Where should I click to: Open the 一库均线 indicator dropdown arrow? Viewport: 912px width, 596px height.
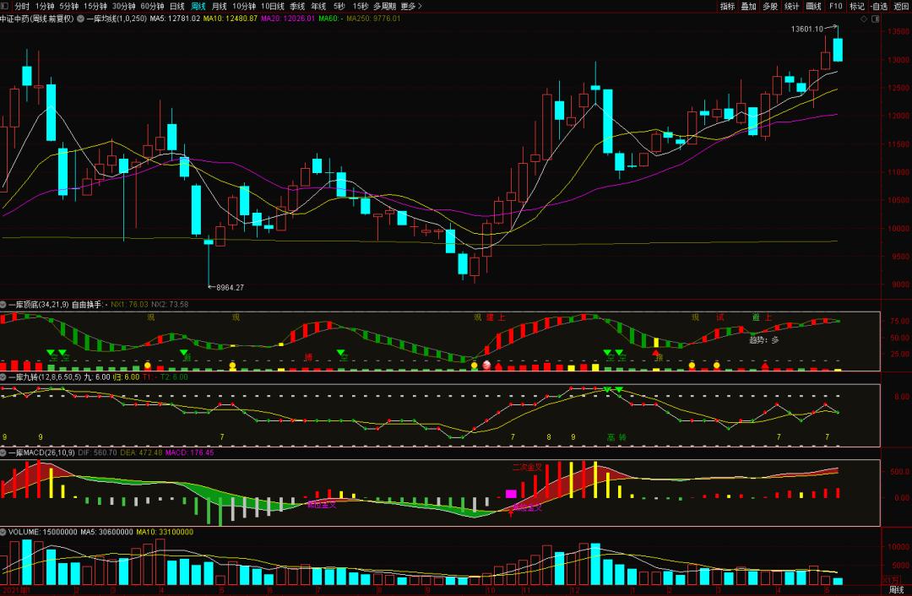click(x=81, y=19)
